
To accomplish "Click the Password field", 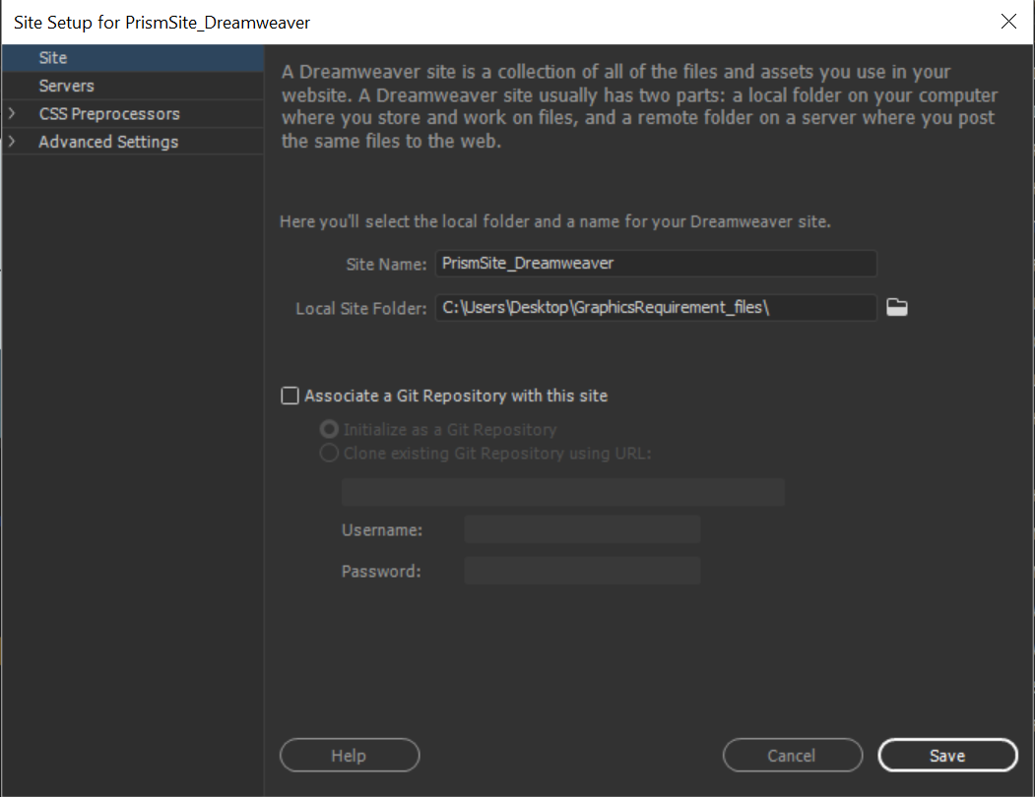I will coord(581,570).
